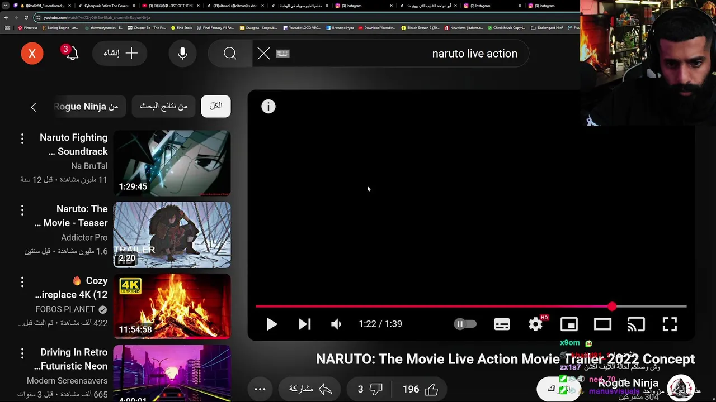Enable theater mode in the player
Viewport: 716px width, 402px height.
[602, 324]
